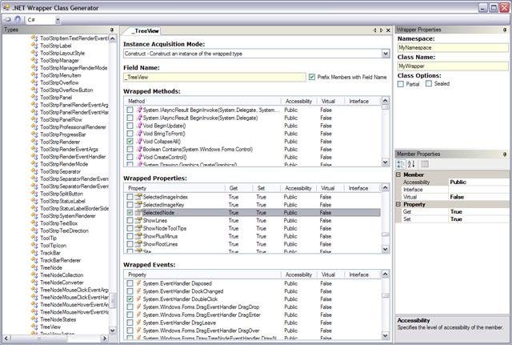The width and height of the screenshot is (512, 345).
Task: Pin the Member Properties panel
Action: 505,154
